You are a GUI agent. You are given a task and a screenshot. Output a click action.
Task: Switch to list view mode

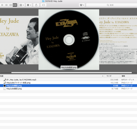pos(6,5)
